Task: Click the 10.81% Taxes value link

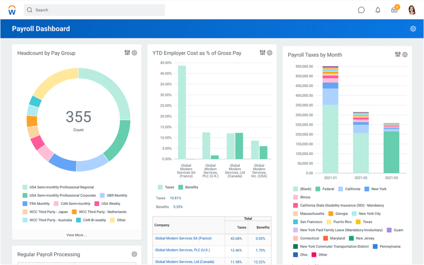Action: 175,198
